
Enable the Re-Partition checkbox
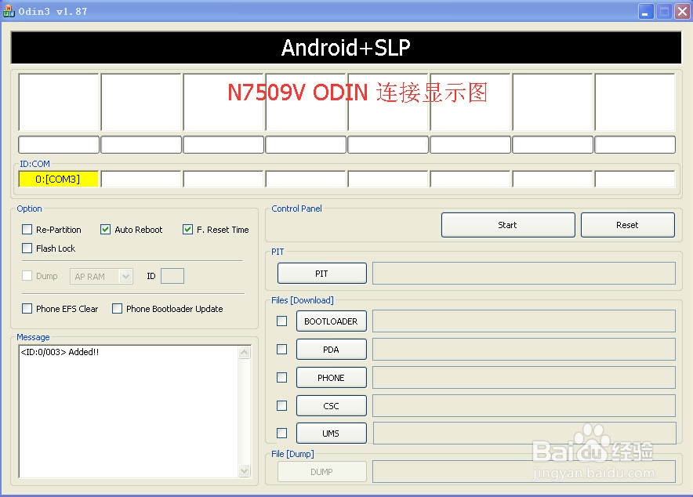(x=27, y=229)
